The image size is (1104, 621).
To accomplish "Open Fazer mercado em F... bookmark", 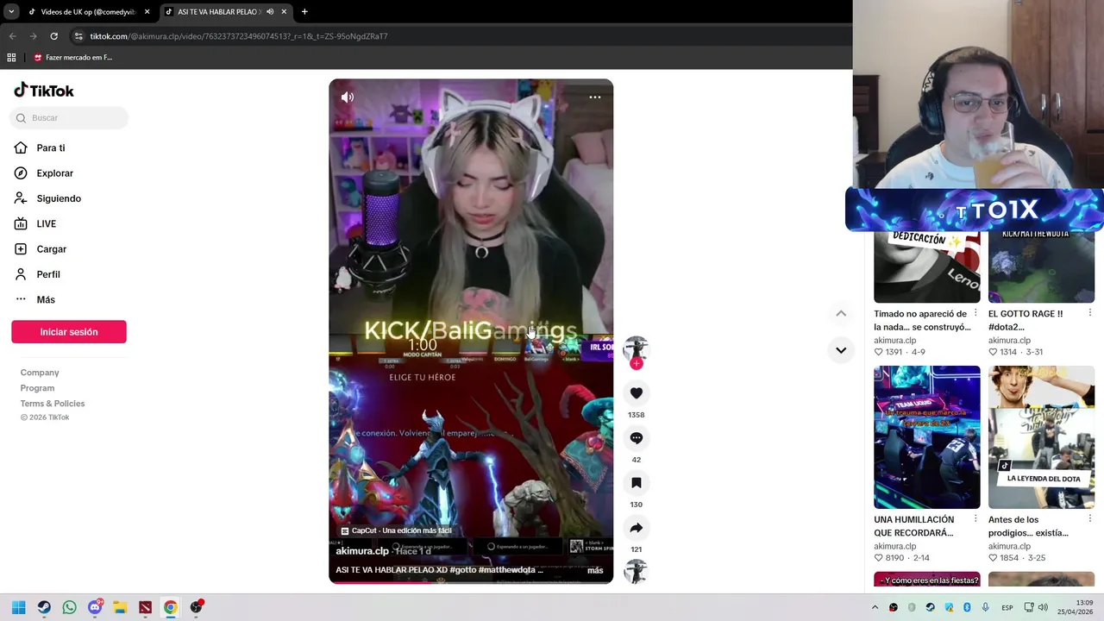I will tap(73, 58).
